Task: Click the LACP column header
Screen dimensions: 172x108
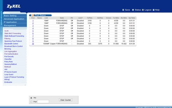Action: click(80, 18)
